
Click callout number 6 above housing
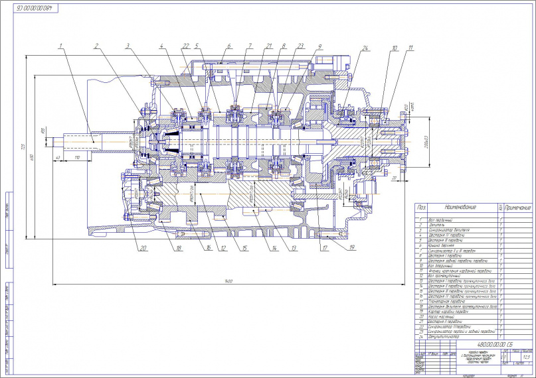click(229, 46)
